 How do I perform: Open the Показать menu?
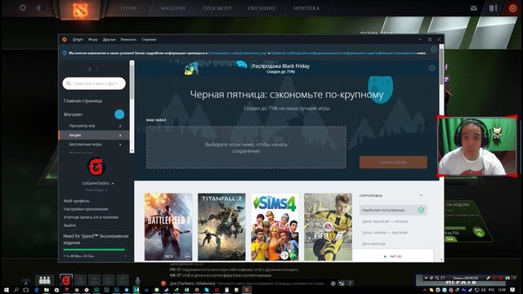click(x=128, y=39)
